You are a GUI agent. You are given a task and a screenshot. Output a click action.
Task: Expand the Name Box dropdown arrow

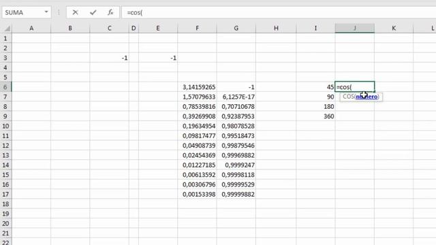pos(46,12)
